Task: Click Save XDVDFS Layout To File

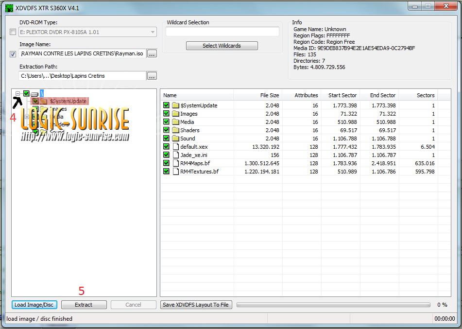Action: [196, 305]
